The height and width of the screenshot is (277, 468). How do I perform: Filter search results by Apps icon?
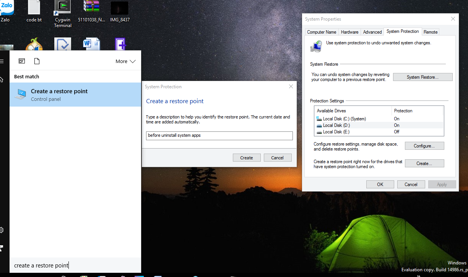tap(22, 61)
